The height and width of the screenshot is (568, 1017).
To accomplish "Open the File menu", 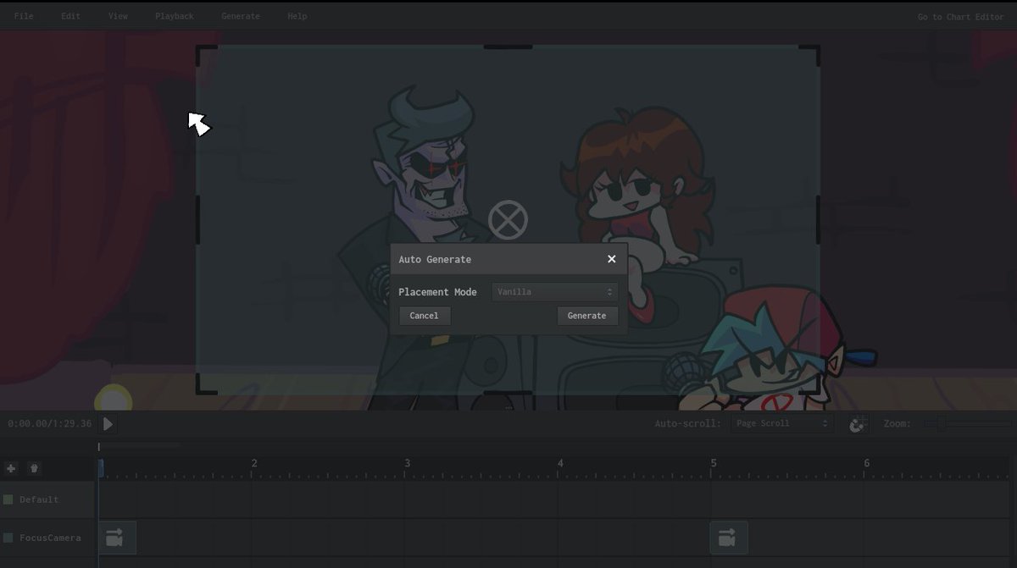I will [x=24, y=16].
